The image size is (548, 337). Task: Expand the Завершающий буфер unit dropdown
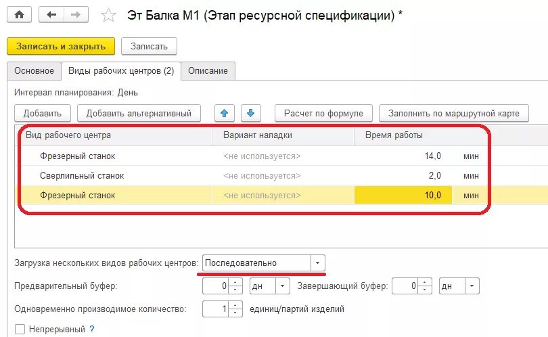472,286
